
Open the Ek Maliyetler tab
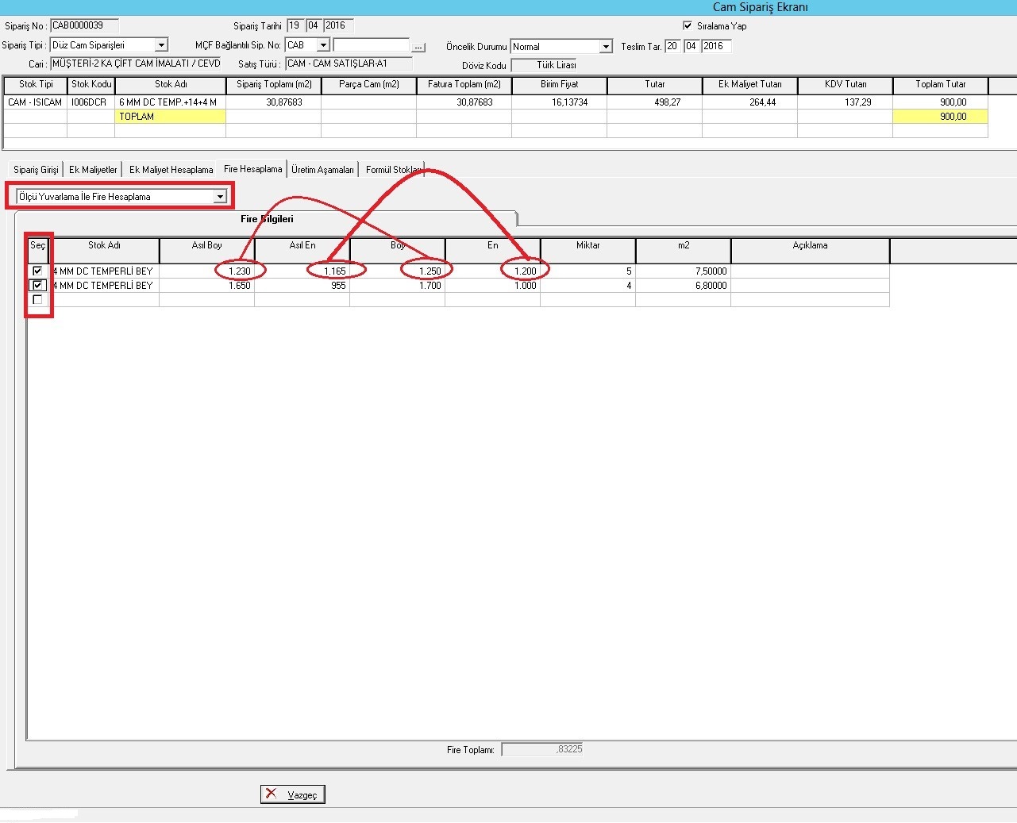[93, 170]
